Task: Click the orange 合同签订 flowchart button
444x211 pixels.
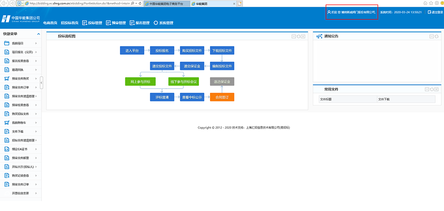Action: click(222, 97)
